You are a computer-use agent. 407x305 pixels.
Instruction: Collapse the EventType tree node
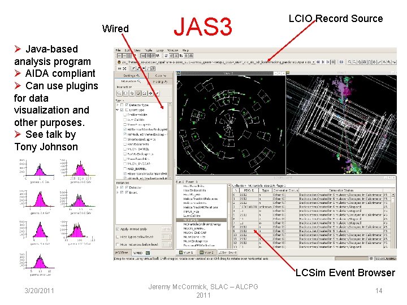118,110
